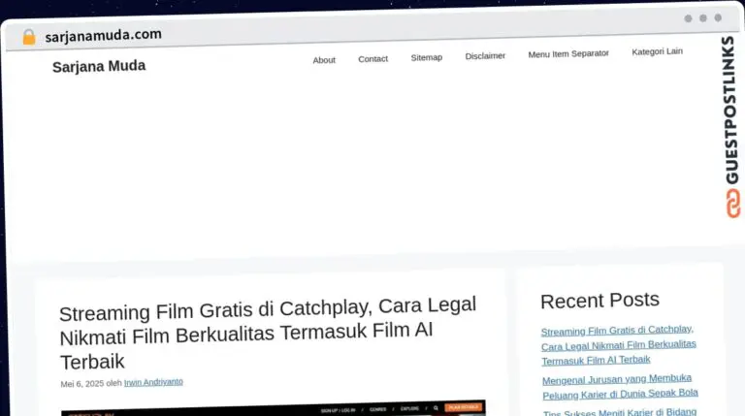The width and height of the screenshot is (745, 416).
Task: Click the sarjanamuda.com address bar
Action: pyautogui.click(x=103, y=35)
